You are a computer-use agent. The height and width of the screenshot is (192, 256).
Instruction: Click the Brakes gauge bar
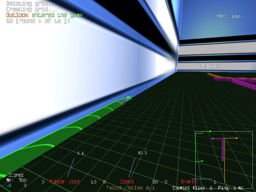coord(196,178)
